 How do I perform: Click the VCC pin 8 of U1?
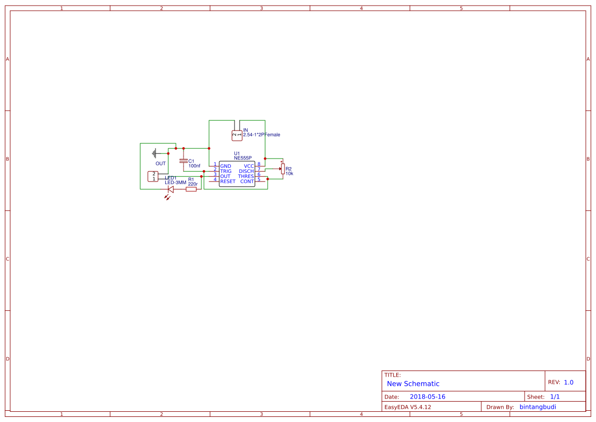click(x=260, y=166)
